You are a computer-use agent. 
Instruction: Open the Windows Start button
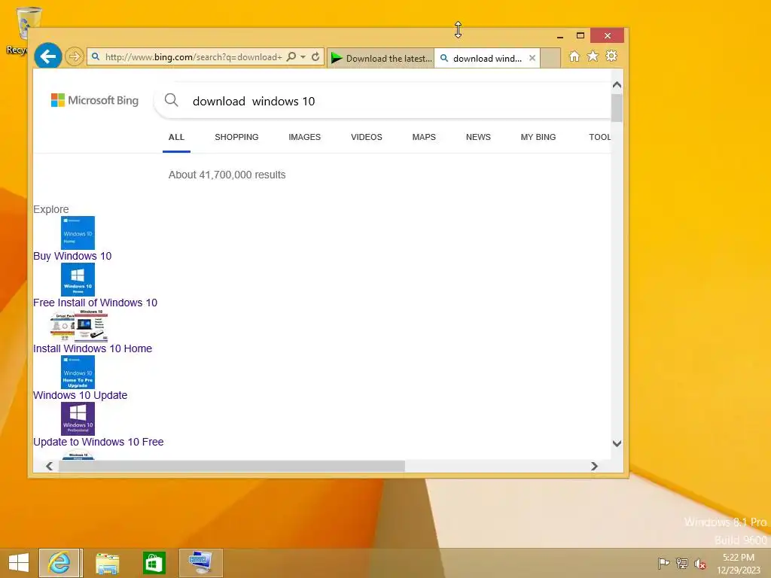coord(19,563)
